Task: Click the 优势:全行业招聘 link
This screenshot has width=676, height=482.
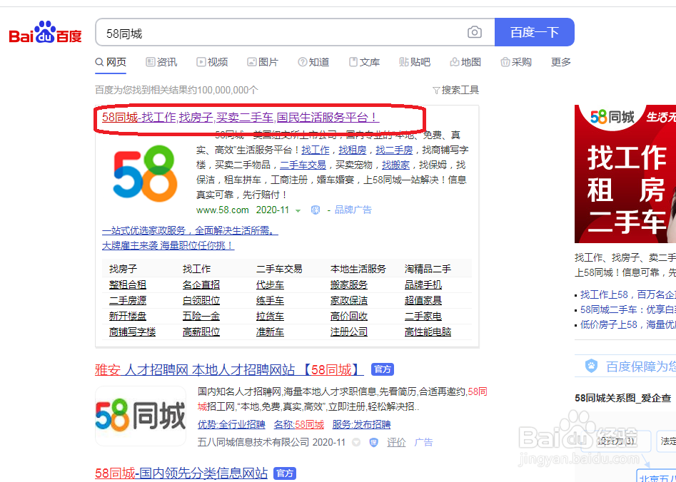Action: coord(231,424)
